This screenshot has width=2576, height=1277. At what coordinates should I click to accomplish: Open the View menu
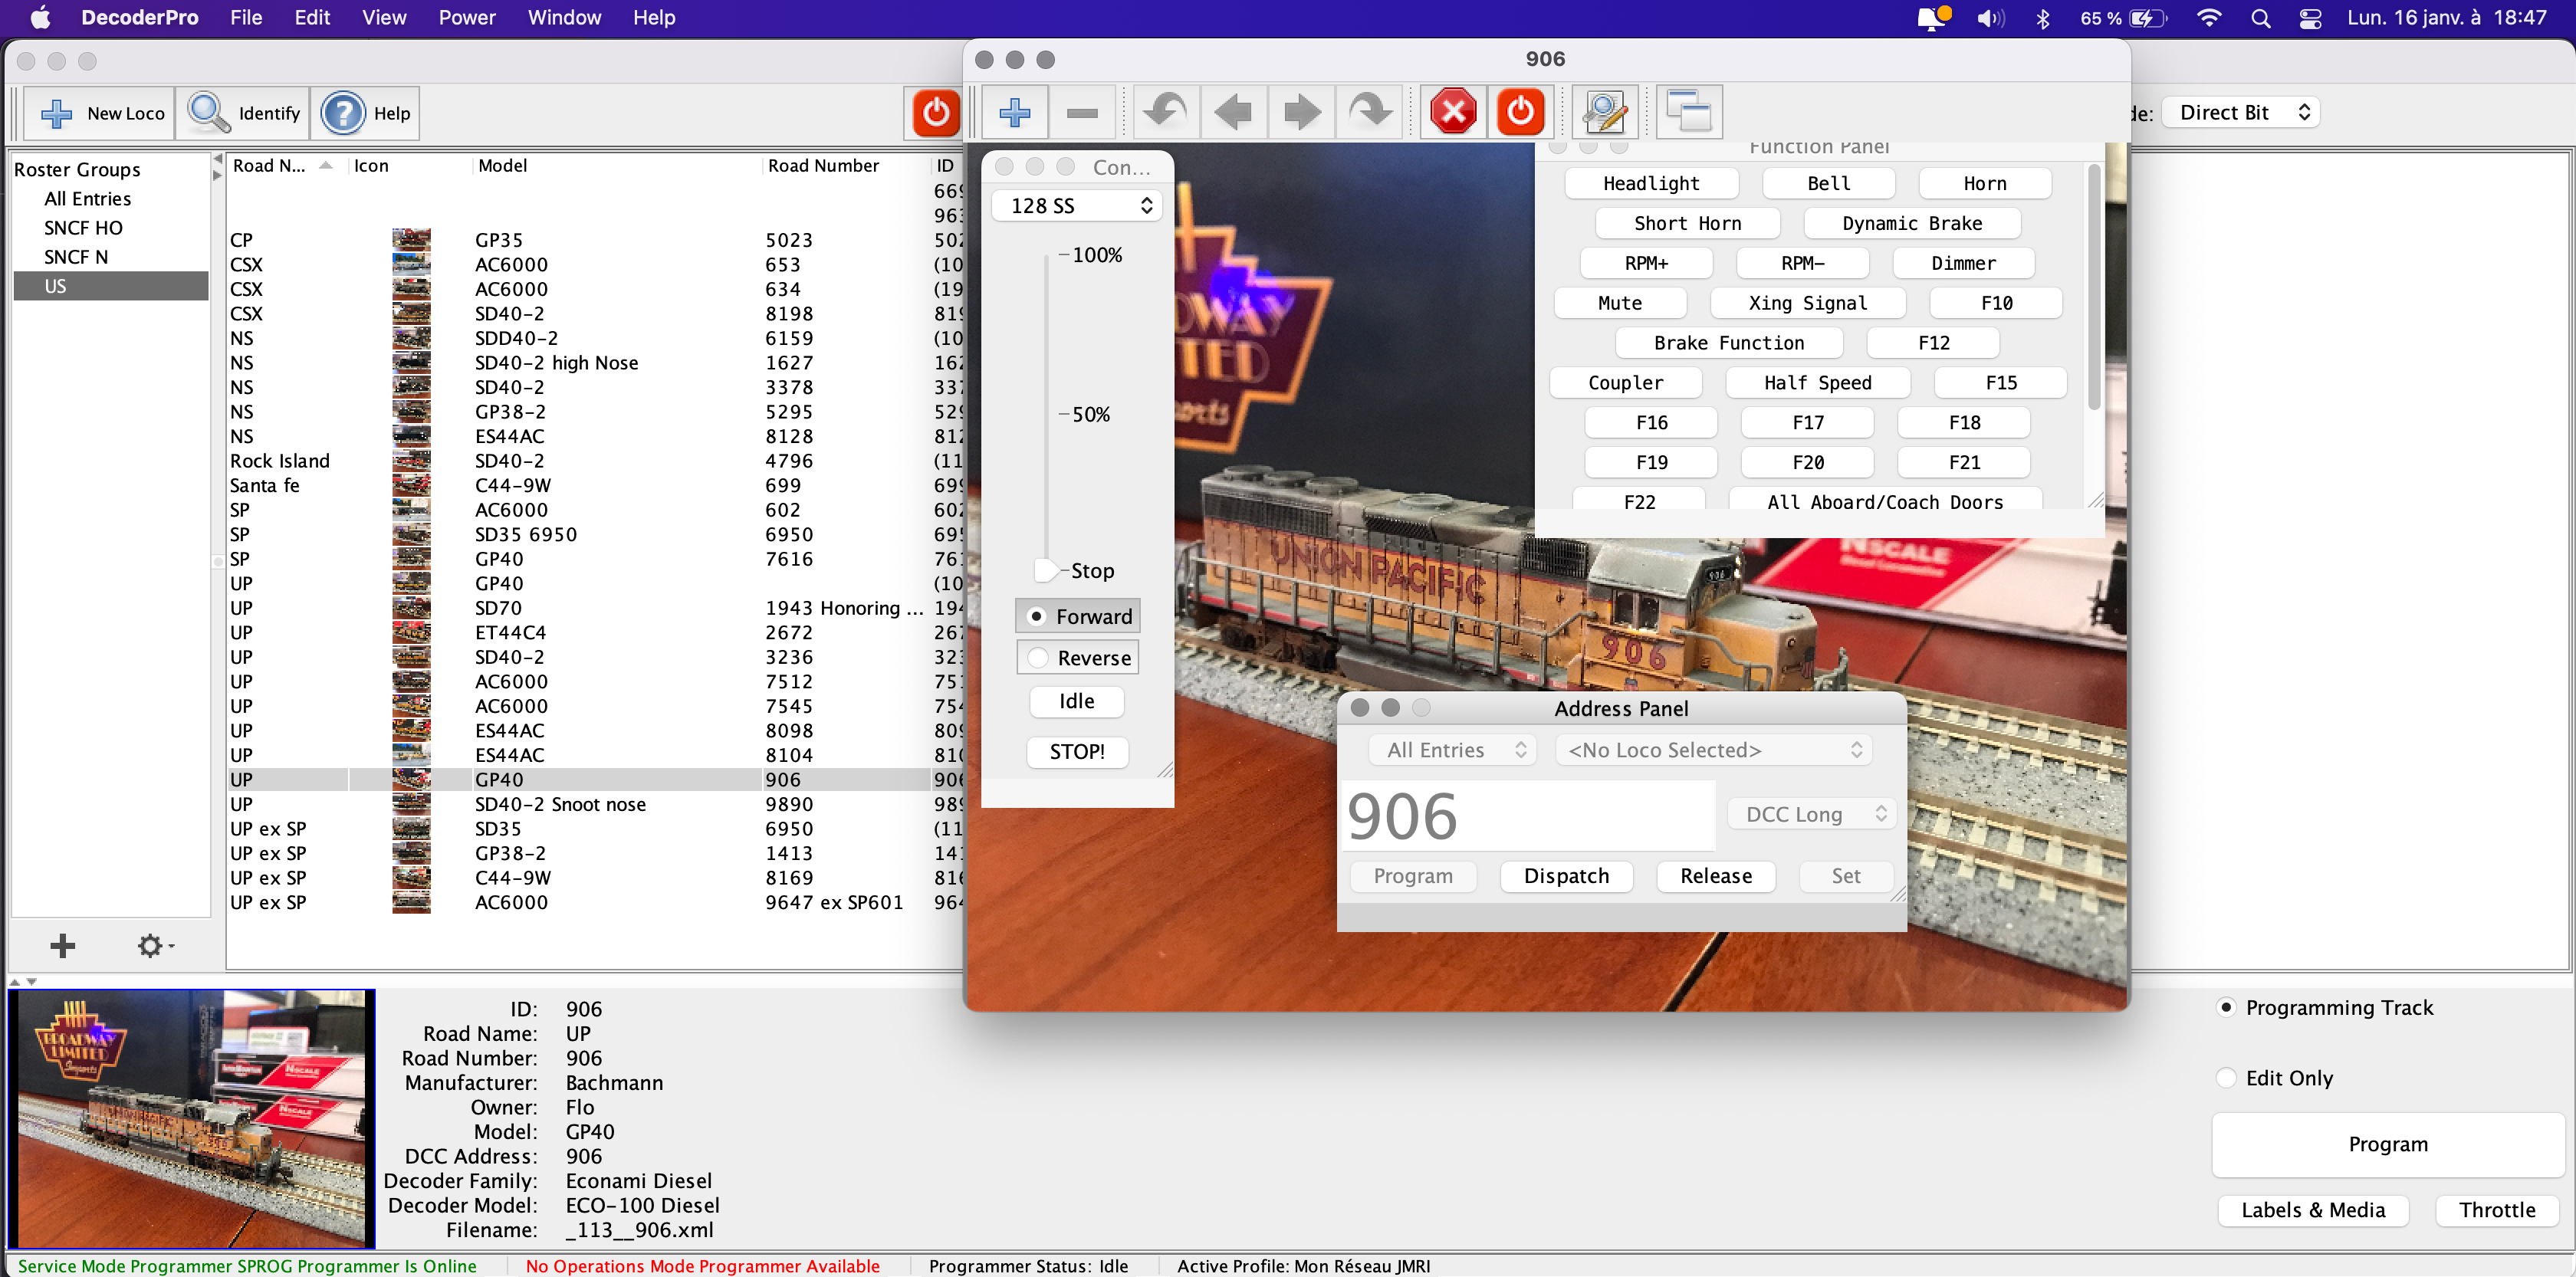click(384, 18)
